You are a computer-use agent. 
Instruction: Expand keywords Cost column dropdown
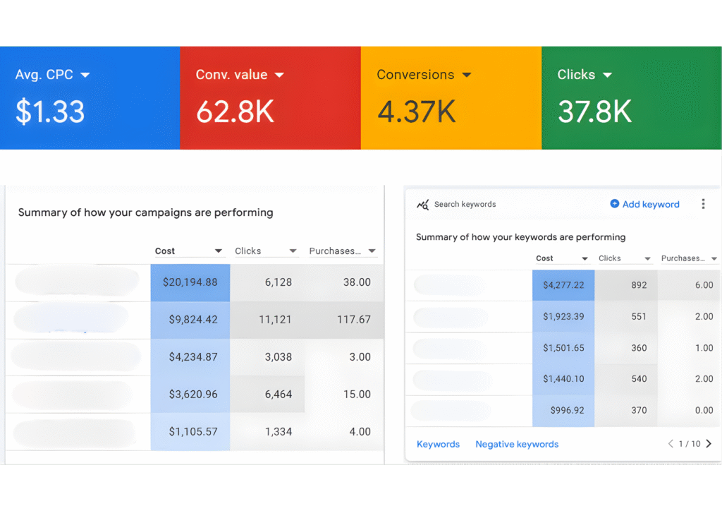point(585,259)
